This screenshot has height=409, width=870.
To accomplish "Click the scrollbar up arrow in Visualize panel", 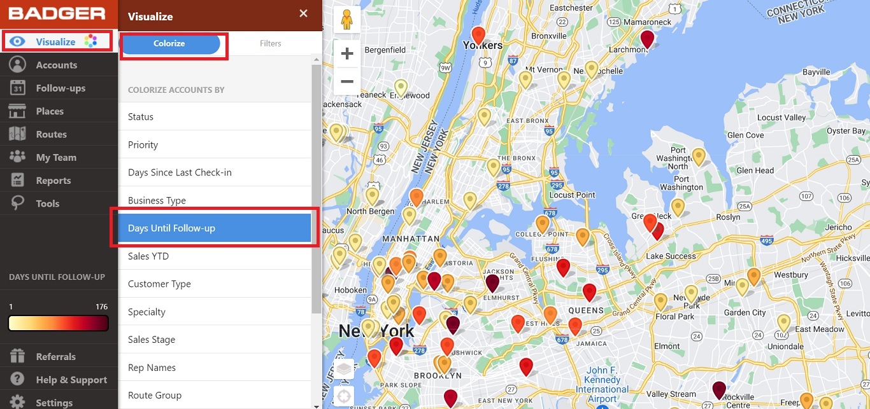I will pyautogui.click(x=316, y=59).
